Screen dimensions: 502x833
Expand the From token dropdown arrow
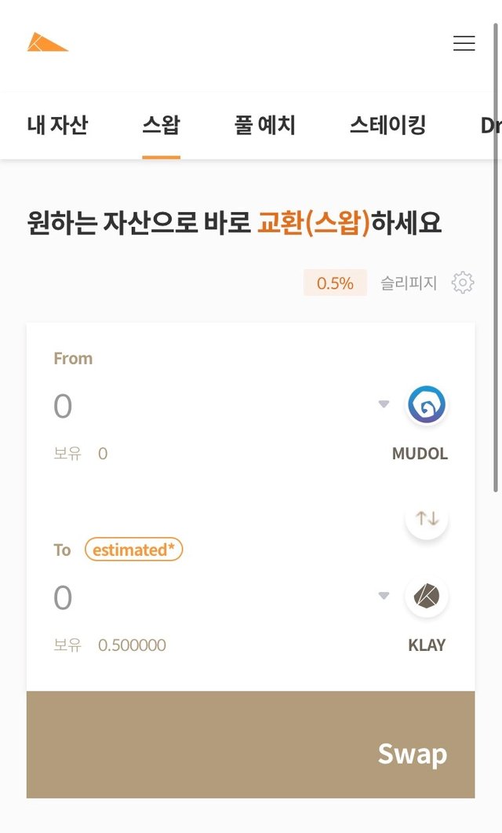coord(384,404)
